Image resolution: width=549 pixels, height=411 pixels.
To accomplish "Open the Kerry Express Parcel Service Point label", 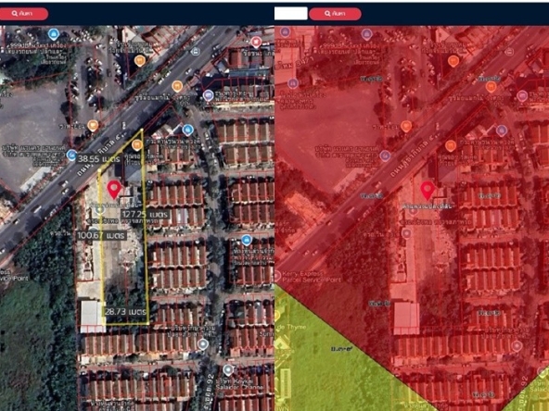I will coord(307,277).
